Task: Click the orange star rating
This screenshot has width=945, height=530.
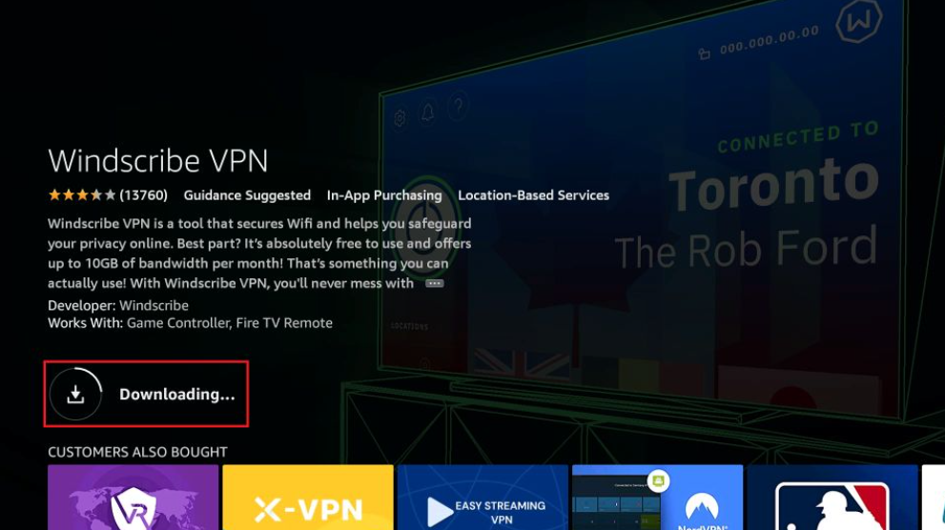Action: 81,195
